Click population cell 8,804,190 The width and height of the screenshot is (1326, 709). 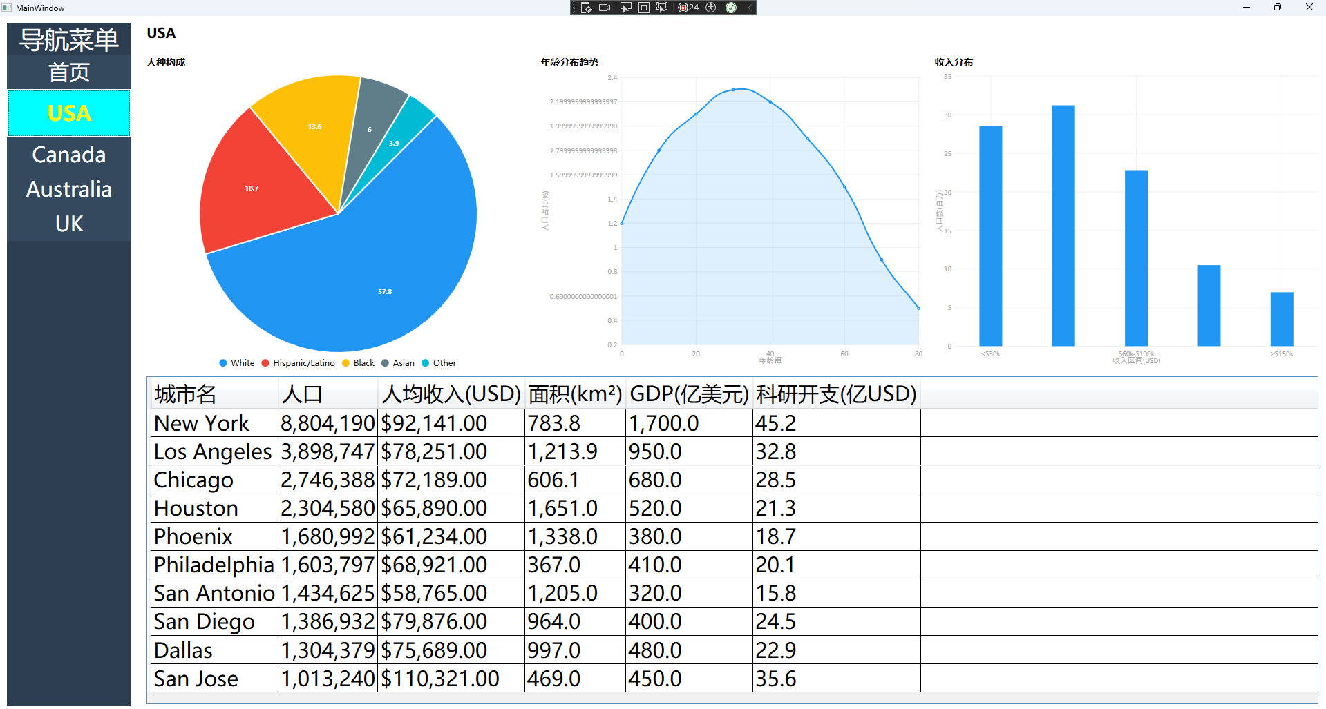(328, 423)
